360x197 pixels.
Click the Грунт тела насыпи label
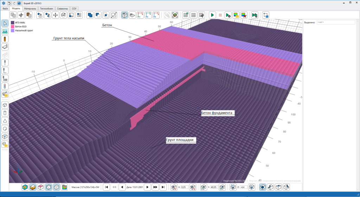(x=69, y=38)
